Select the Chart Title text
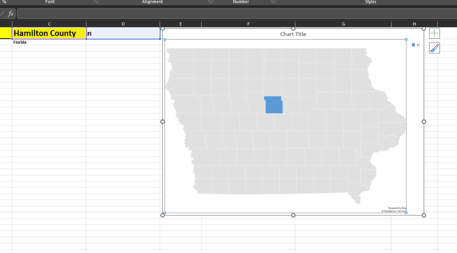457x253 pixels. coord(293,34)
